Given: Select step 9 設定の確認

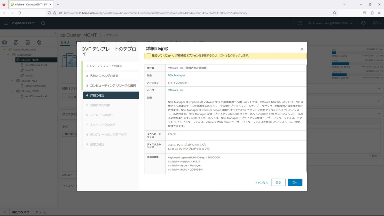Looking at the screenshot, I should (x=111, y=144).
